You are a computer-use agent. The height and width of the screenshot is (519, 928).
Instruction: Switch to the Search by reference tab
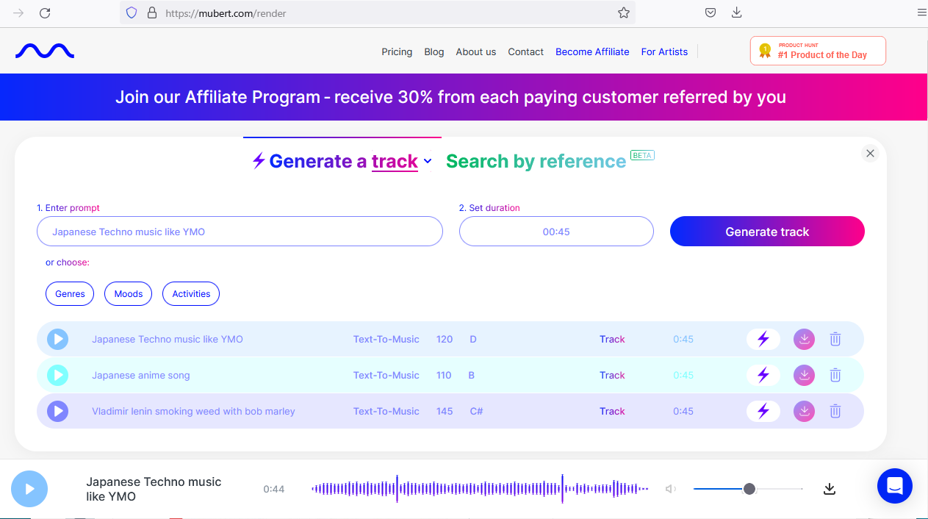coord(536,161)
